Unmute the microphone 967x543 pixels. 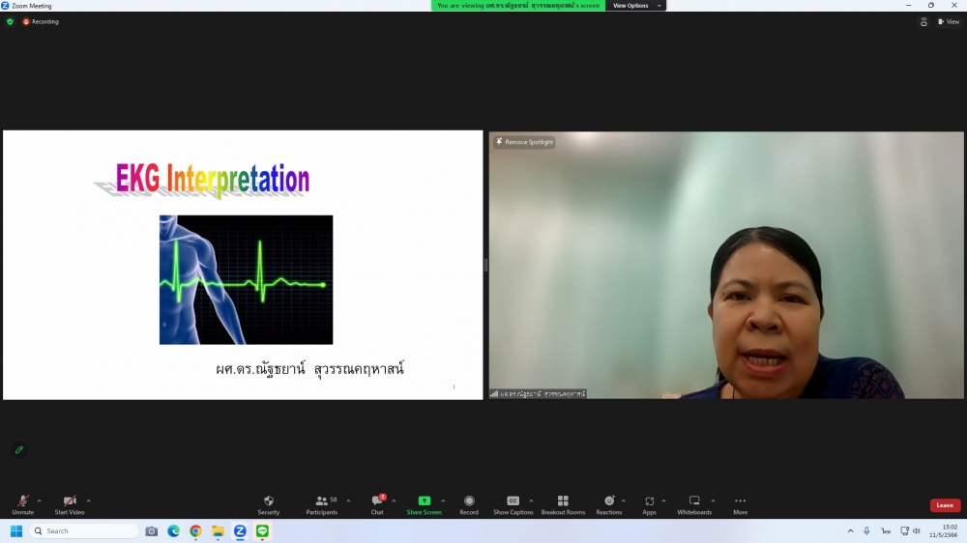pos(22,501)
